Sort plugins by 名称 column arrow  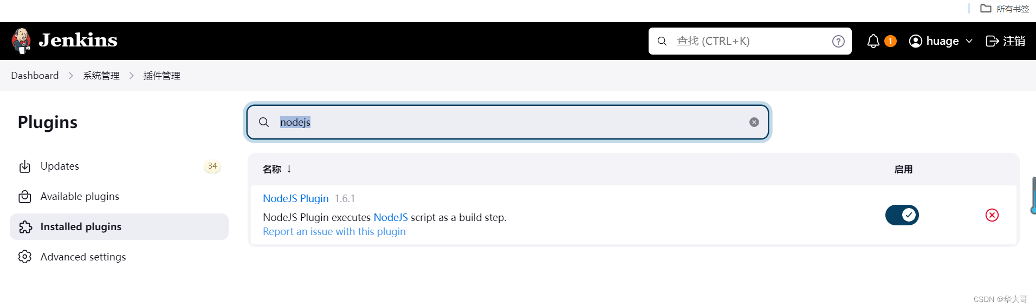point(289,169)
